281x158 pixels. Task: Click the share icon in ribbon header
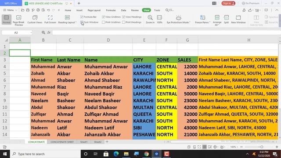[250, 10]
